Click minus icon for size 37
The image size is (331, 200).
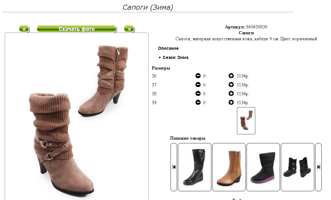pyautogui.click(x=198, y=85)
